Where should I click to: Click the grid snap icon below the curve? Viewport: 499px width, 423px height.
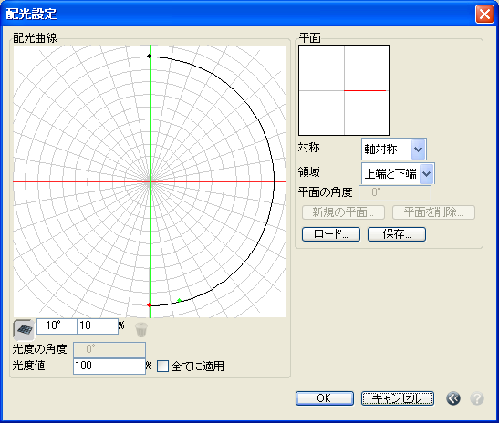(x=25, y=329)
